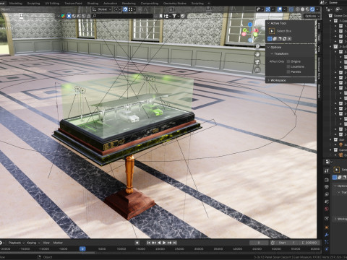This screenshot has width=347, height=260.
Task: Switch to the Sculpting workspace tab
Action: [33, 4]
